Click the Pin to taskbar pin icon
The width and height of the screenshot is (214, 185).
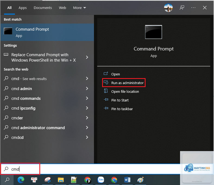(x=106, y=108)
